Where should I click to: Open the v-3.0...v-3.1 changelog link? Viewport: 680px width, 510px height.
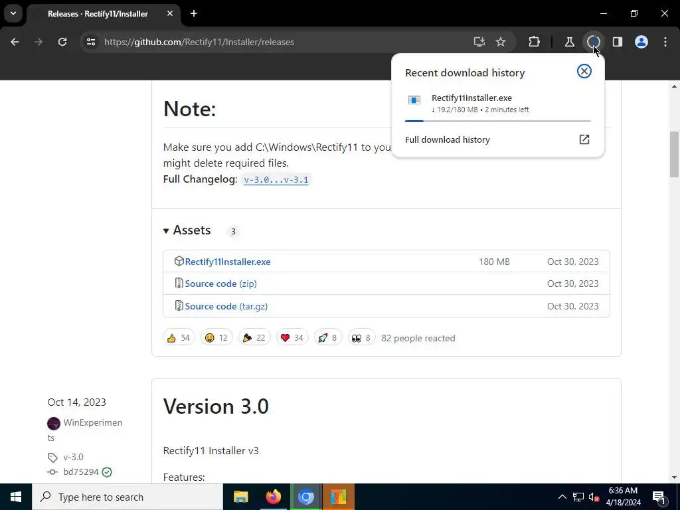coord(276,179)
